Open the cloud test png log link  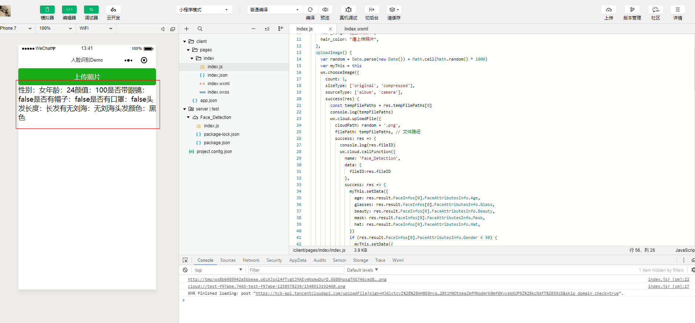click(266, 286)
